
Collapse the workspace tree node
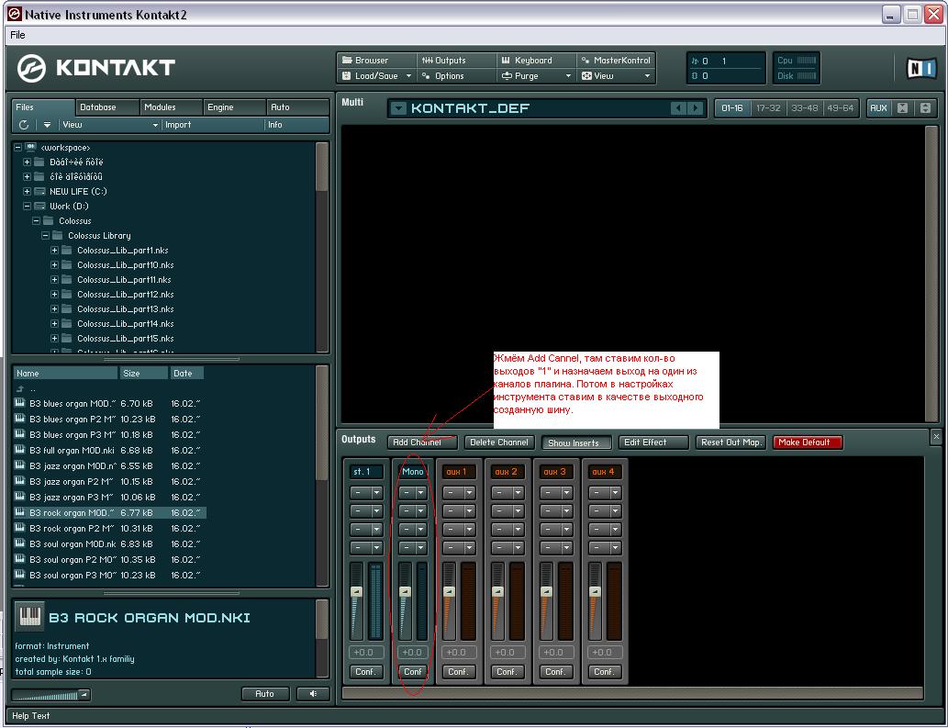18,148
